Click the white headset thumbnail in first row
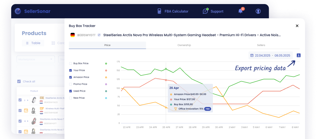 click(x=34, y=100)
